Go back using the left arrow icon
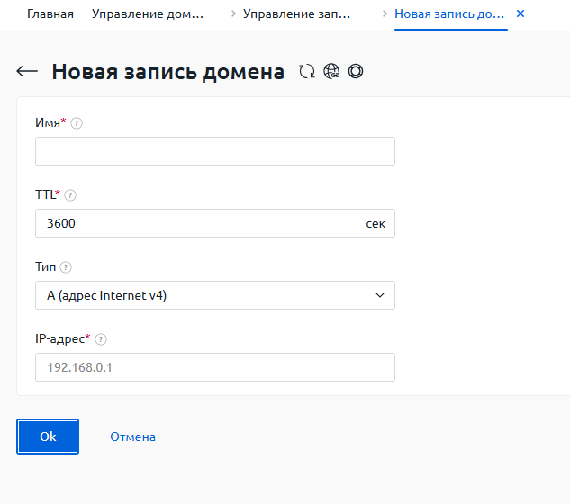Viewport: 570px width, 504px height. point(27,72)
